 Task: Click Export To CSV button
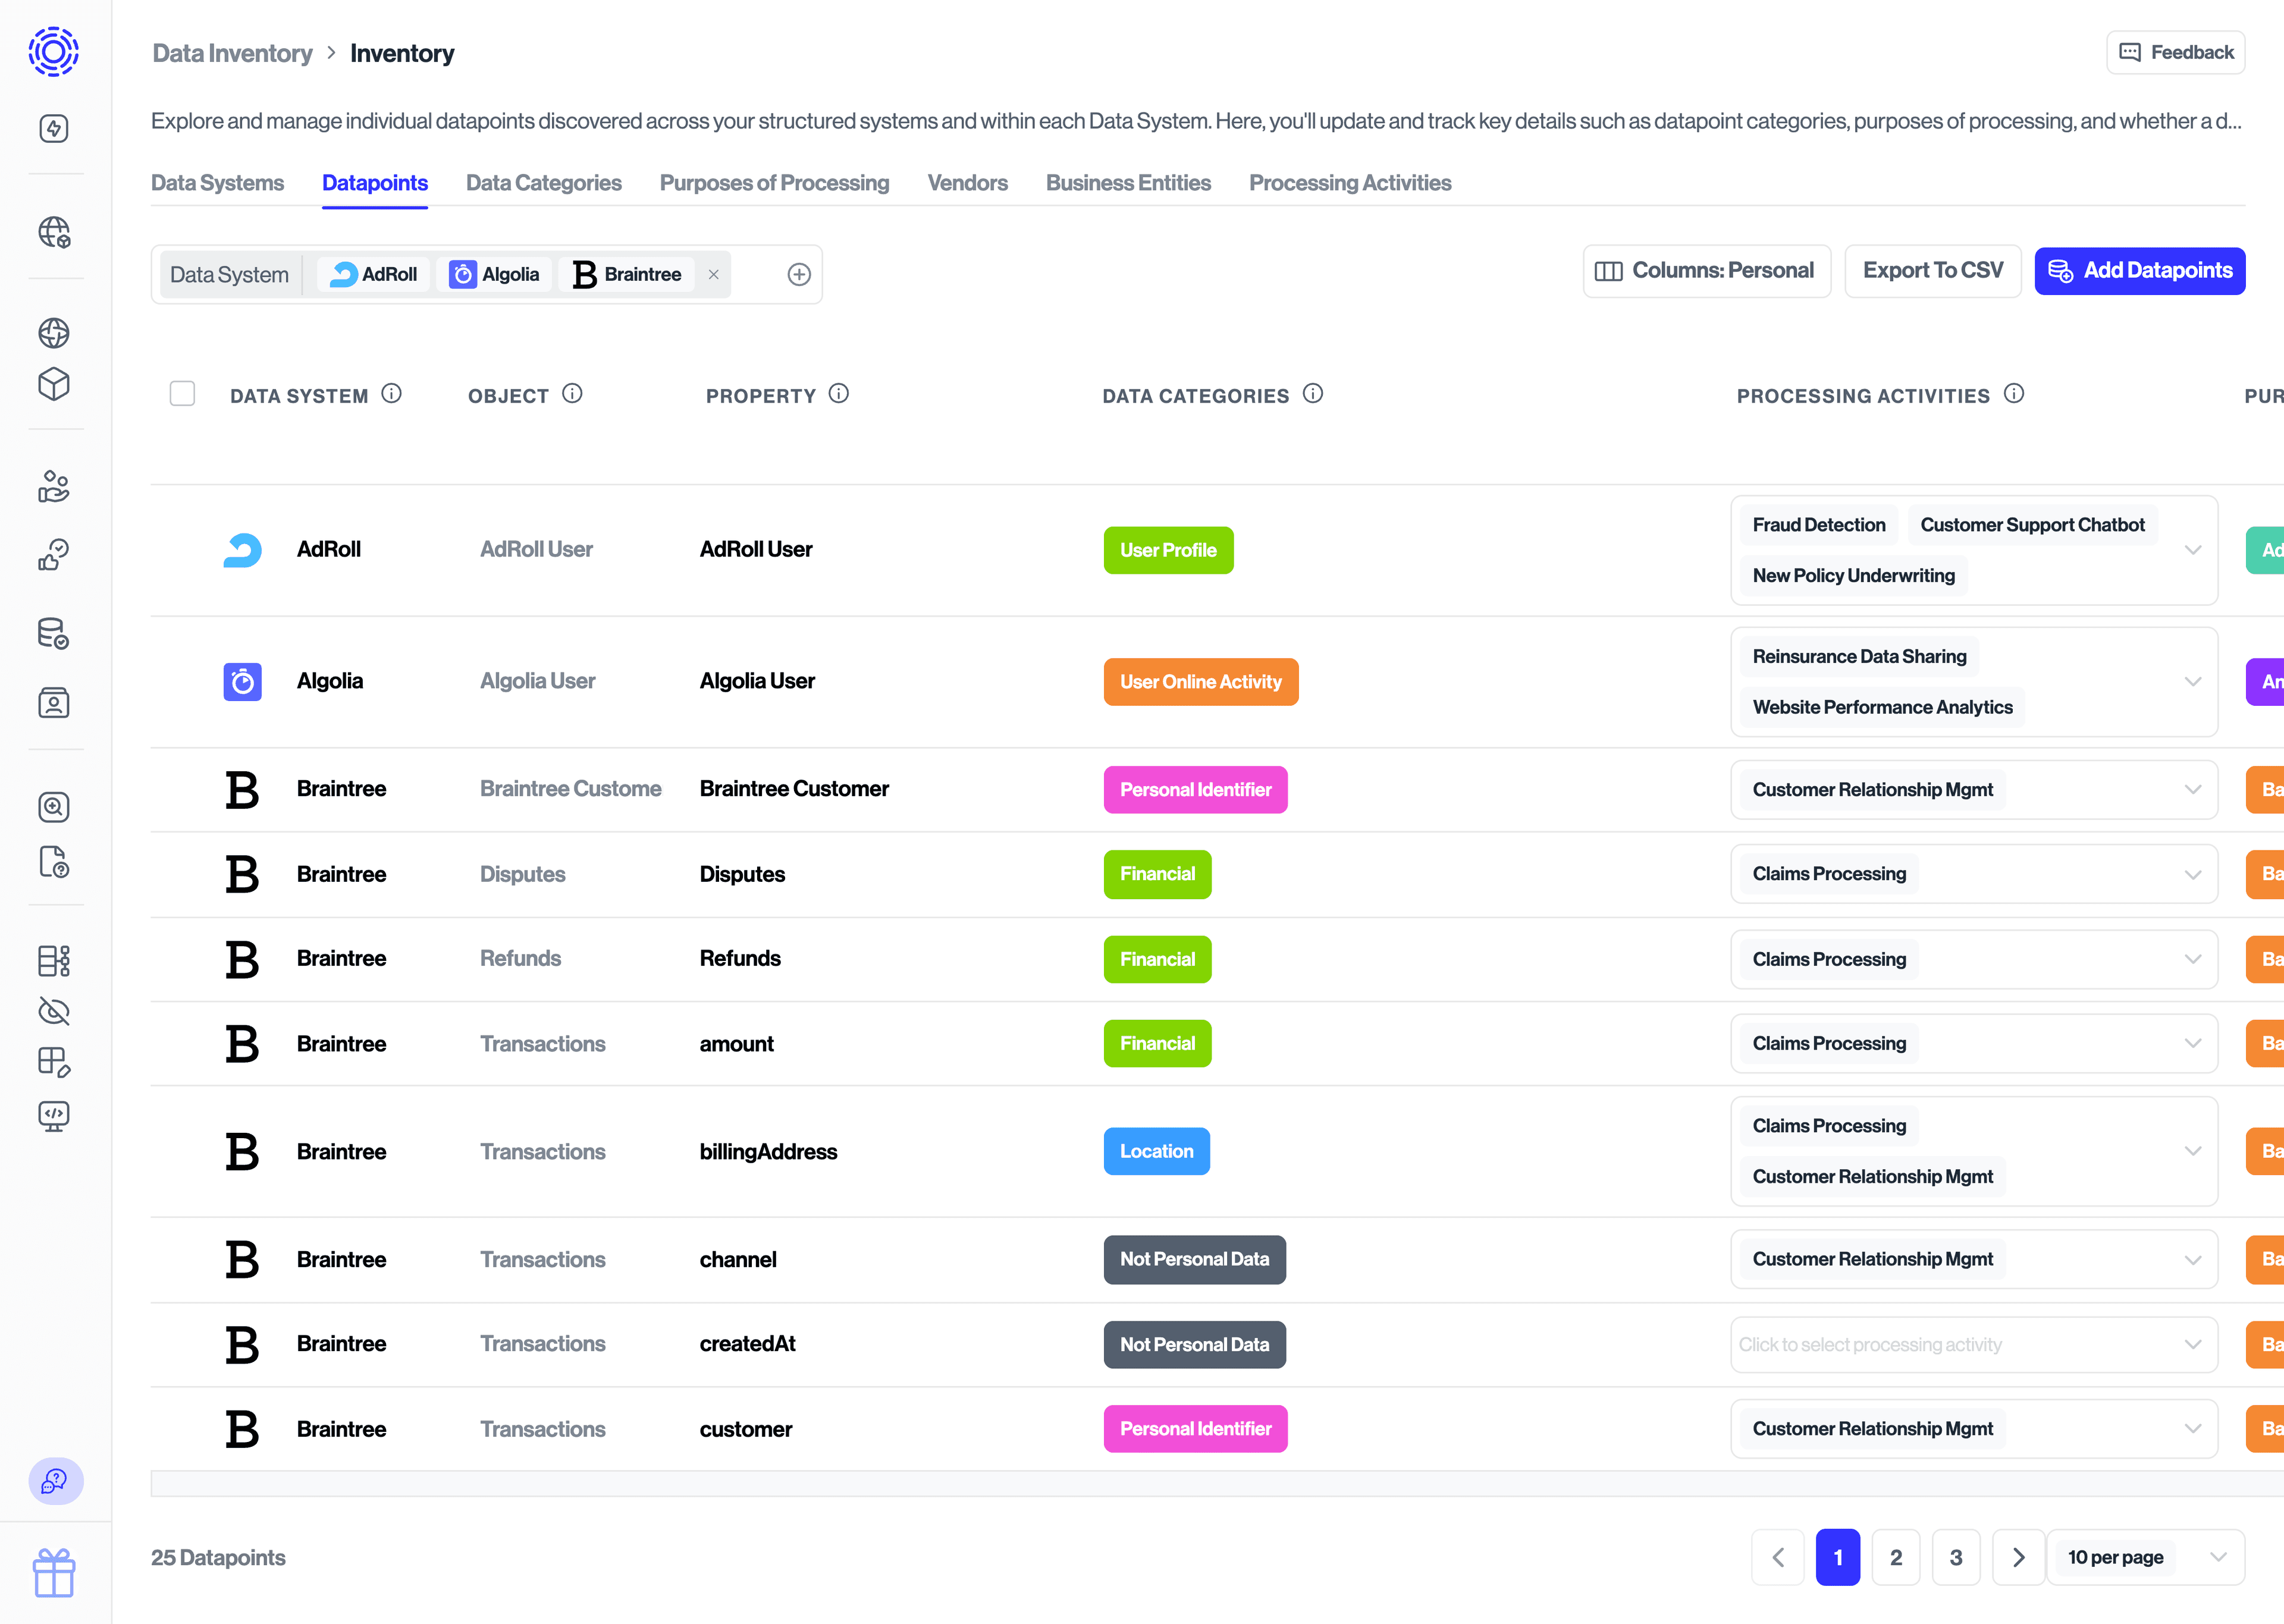[x=1932, y=271]
